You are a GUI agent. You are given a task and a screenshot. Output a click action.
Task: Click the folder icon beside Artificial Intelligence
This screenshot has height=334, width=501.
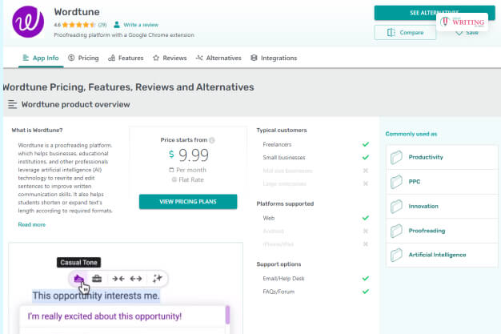point(396,255)
